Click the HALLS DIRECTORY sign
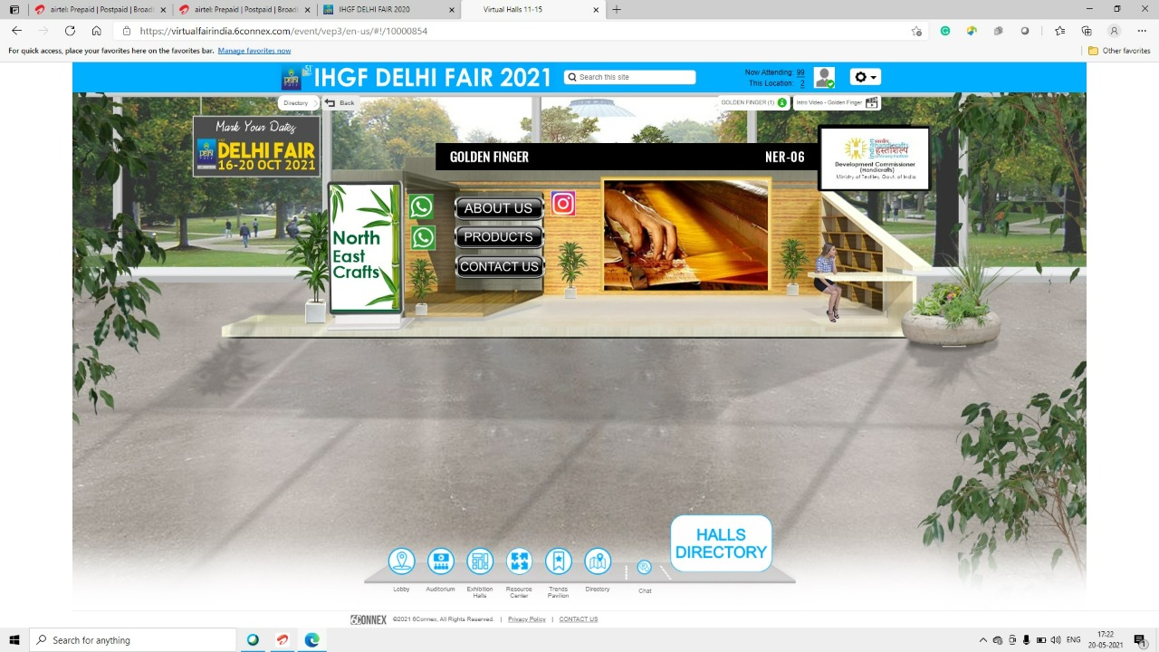This screenshot has width=1159, height=652. [x=721, y=543]
